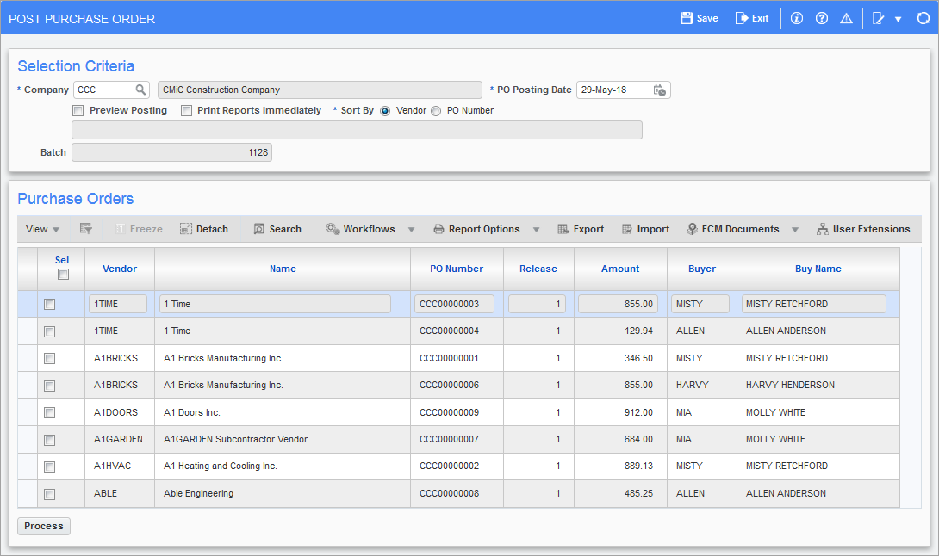Image resolution: width=939 pixels, height=556 pixels.
Task: Sort by the Name column header
Action: tap(283, 269)
